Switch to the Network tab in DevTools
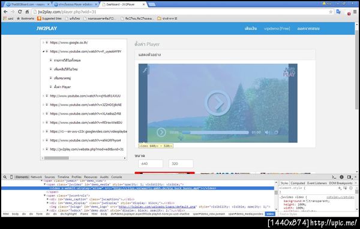360x229 pixels. point(36,177)
